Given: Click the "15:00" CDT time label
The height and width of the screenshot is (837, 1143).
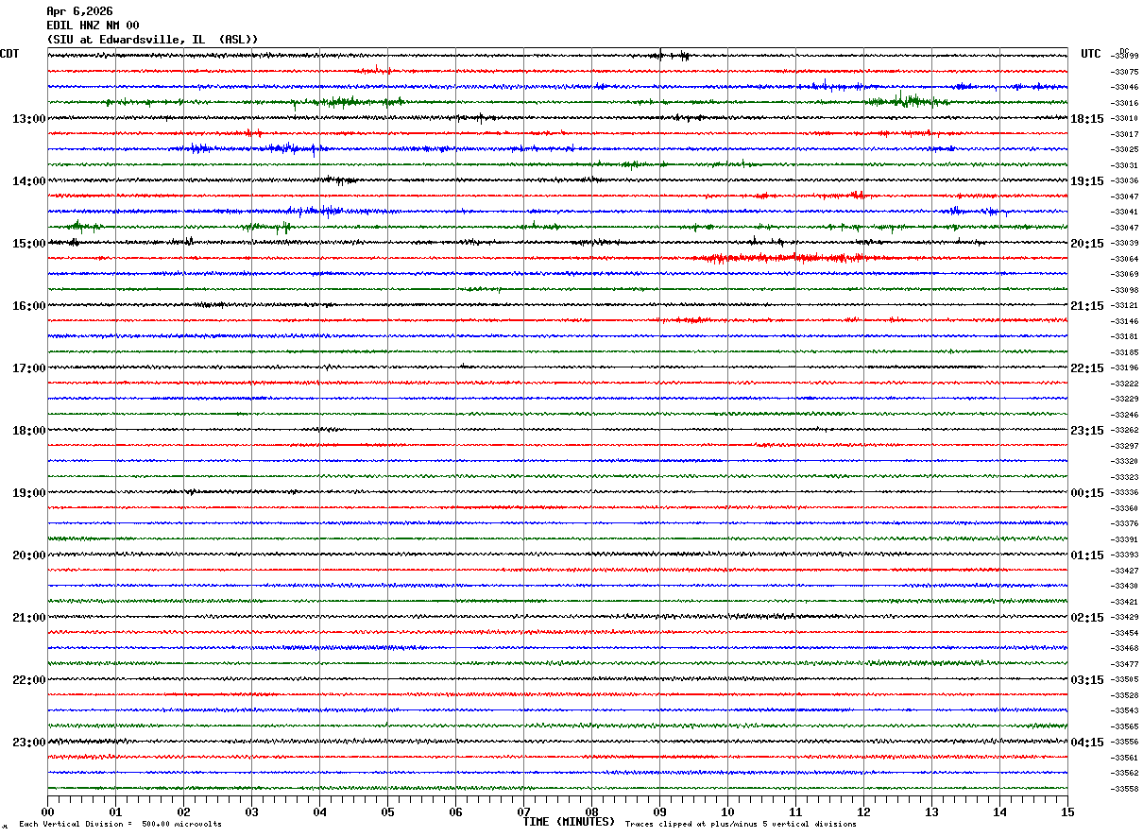Looking at the screenshot, I should (x=28, y=244).
